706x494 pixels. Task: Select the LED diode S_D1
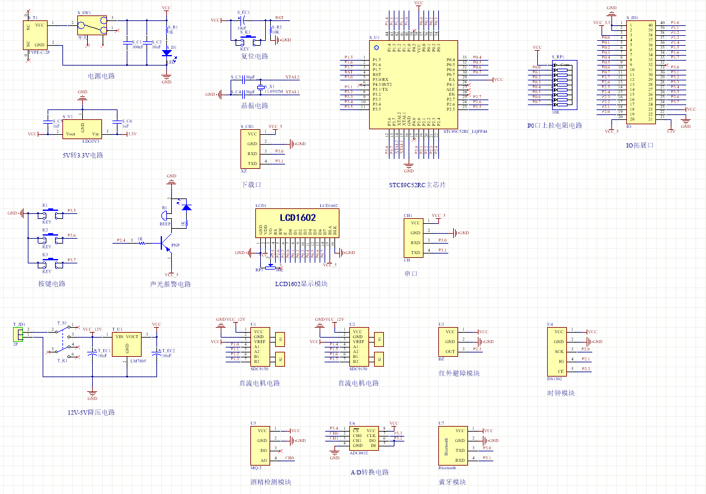click(166, 54)
